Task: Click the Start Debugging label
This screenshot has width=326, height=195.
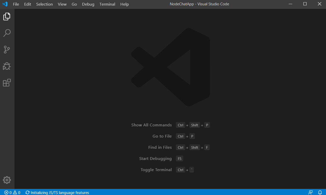Action: point(155,159)
